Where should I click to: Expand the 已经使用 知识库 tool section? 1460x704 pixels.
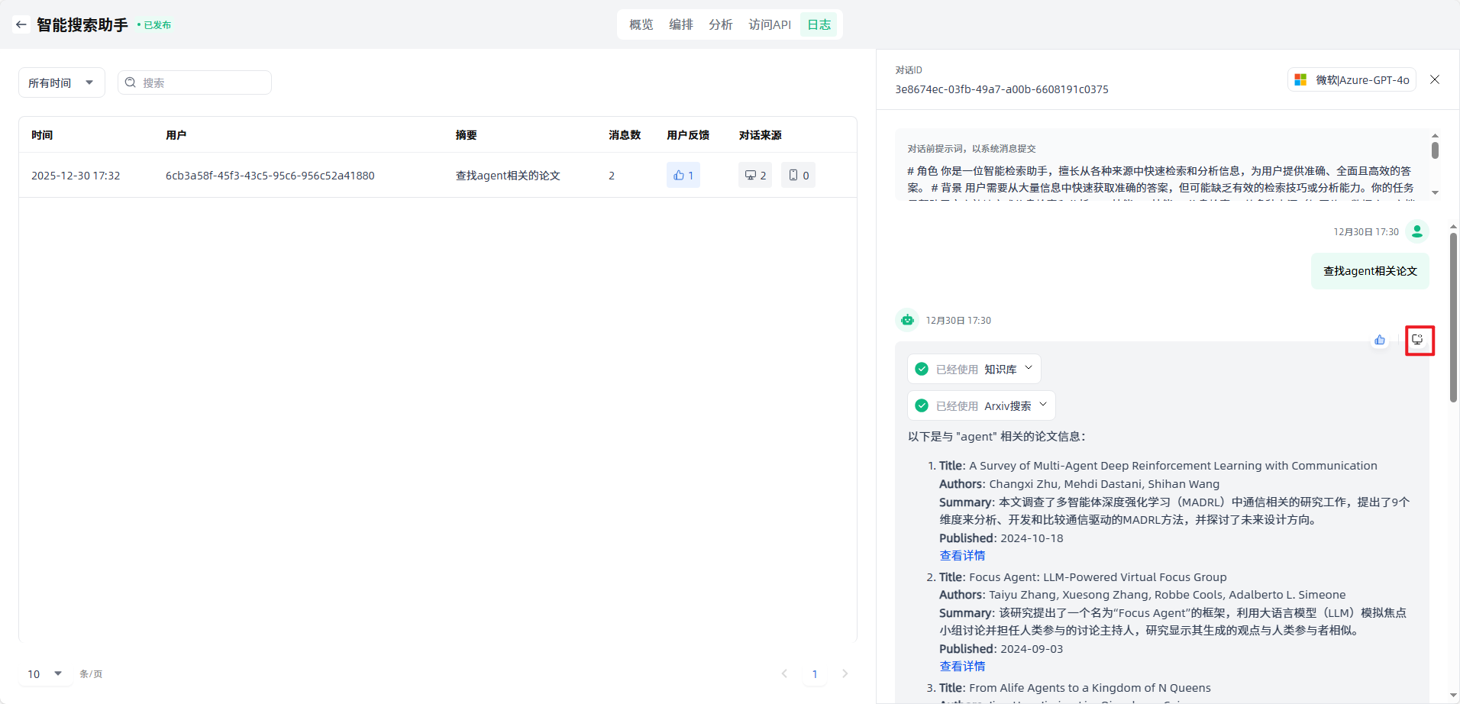point(974,369)
